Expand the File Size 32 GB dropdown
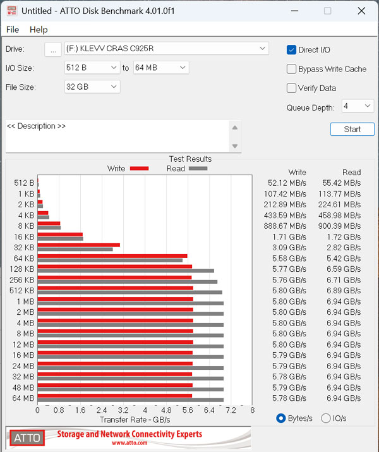The height and width of the screenshot is (452, 379). [92, 87]
